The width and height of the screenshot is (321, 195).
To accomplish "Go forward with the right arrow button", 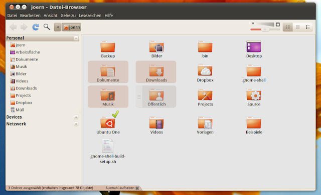I will (x=24, y=27).
